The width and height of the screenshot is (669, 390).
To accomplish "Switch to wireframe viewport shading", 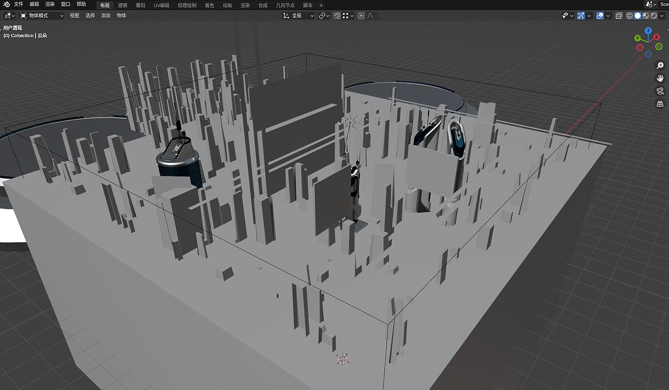I will [x=629, y=16].
